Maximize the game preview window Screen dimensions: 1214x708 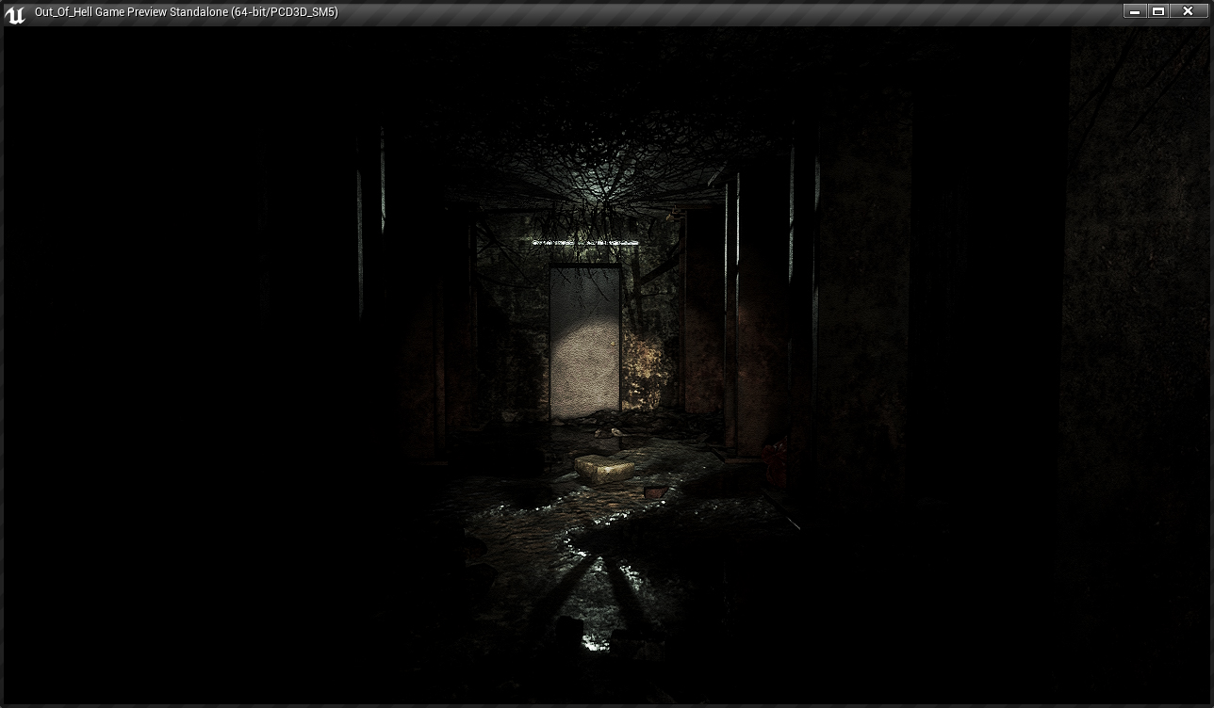coord(1159,11)
